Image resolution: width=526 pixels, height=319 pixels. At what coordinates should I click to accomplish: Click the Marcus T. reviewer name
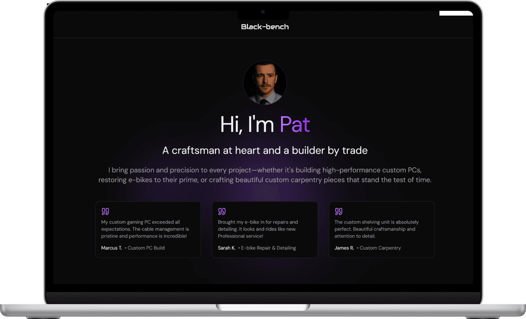(x=112, y=248)
